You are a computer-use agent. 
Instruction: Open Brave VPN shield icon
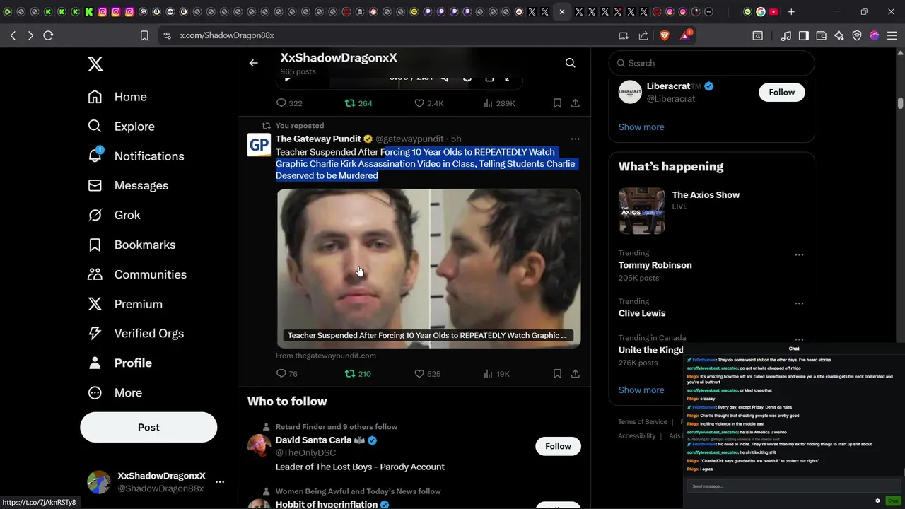click(857, 35)
